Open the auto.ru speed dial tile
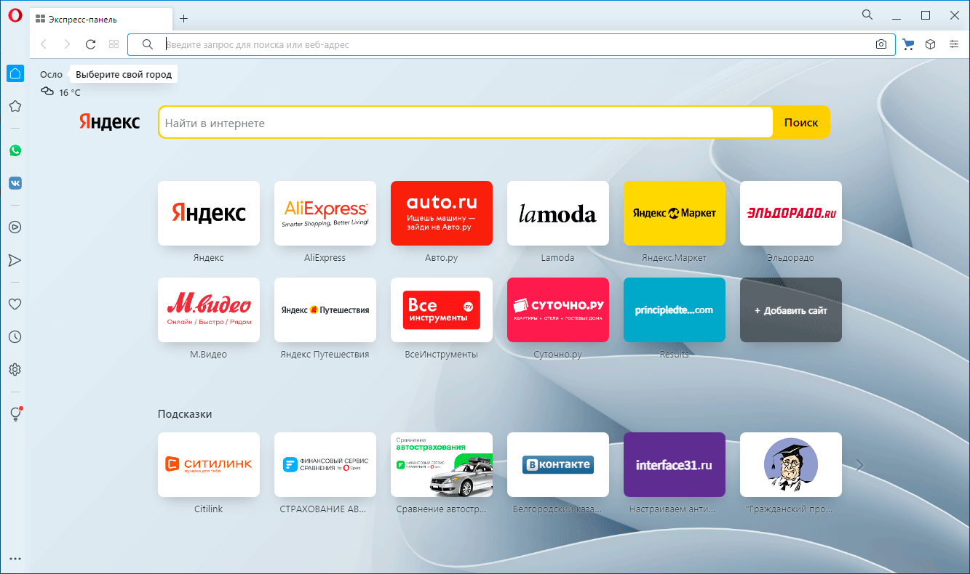The width and height of the screenshot is (970, 574). click(x=442, y=213)
